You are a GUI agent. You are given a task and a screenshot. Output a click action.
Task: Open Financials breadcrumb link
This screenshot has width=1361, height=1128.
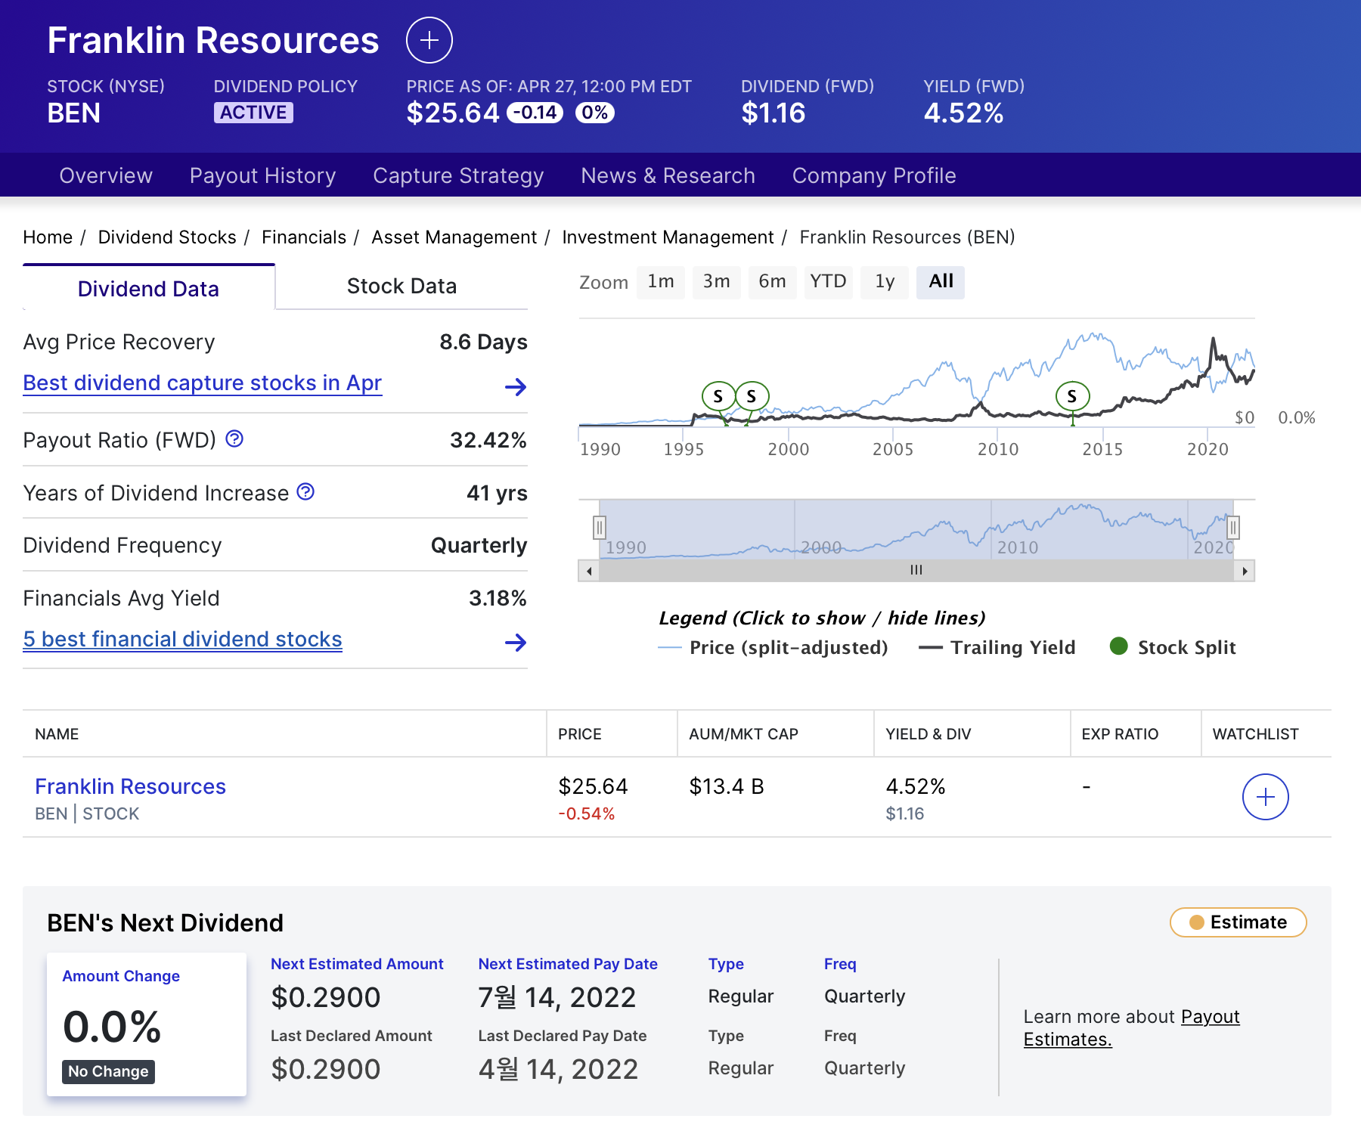(304, 237)
